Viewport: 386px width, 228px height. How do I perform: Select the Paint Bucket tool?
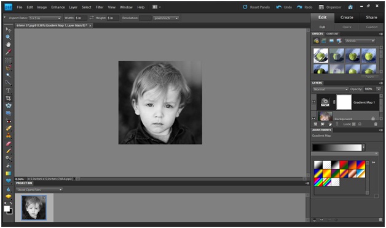tap(9, 166)
